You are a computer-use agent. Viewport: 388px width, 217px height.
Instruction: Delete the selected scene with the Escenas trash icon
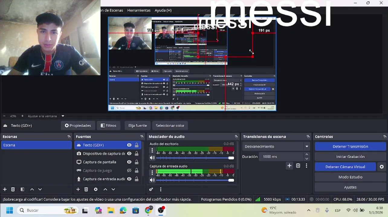(x=13, y=189)
